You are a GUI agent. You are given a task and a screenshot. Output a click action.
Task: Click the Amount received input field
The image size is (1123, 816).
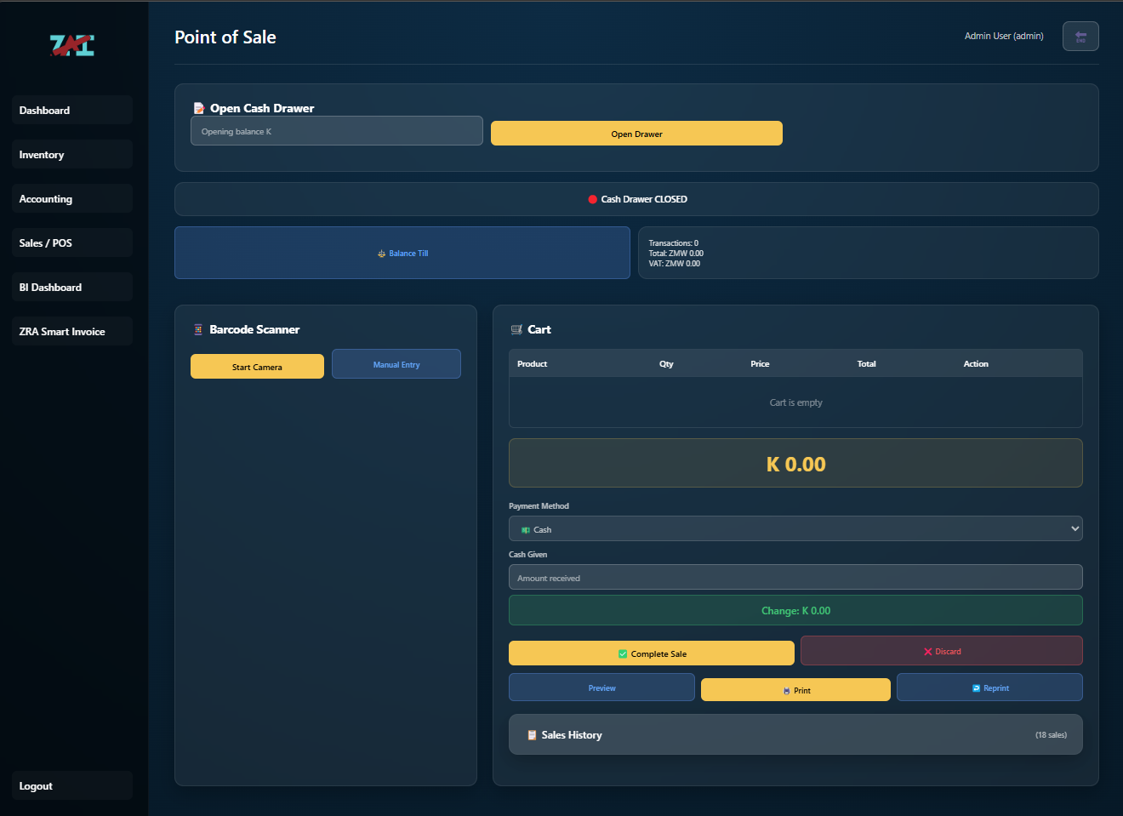pos(795,577)
